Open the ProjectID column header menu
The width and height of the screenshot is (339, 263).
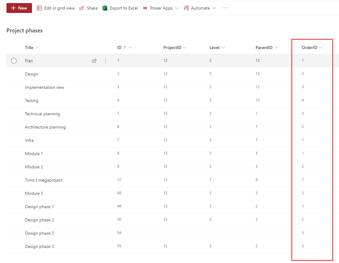pos(185,47)
